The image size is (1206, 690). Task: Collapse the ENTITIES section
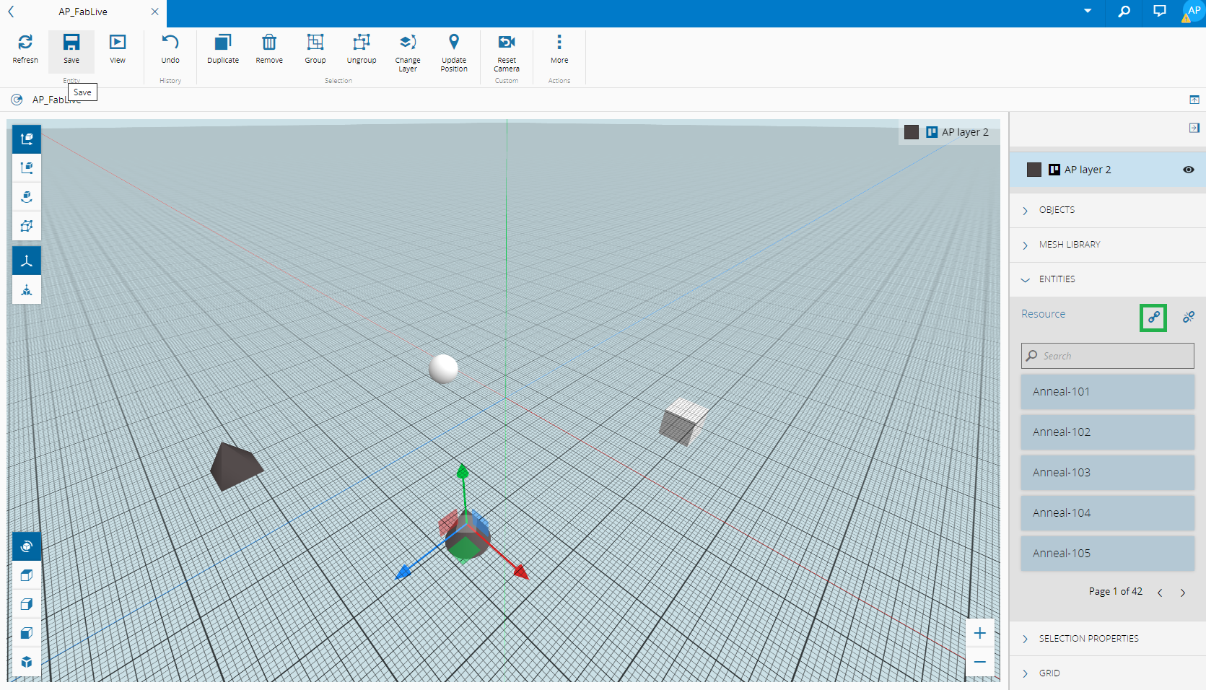click(x=1057, y=279)
